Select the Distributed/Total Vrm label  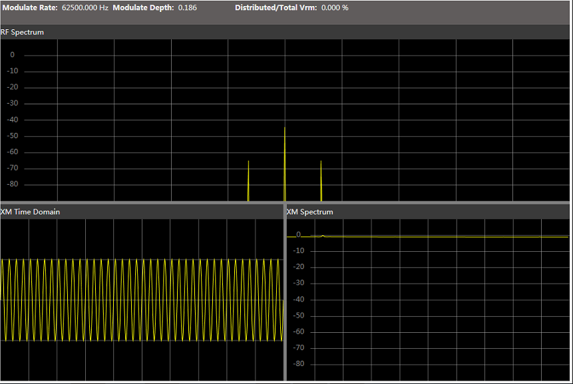click(276, 8)
